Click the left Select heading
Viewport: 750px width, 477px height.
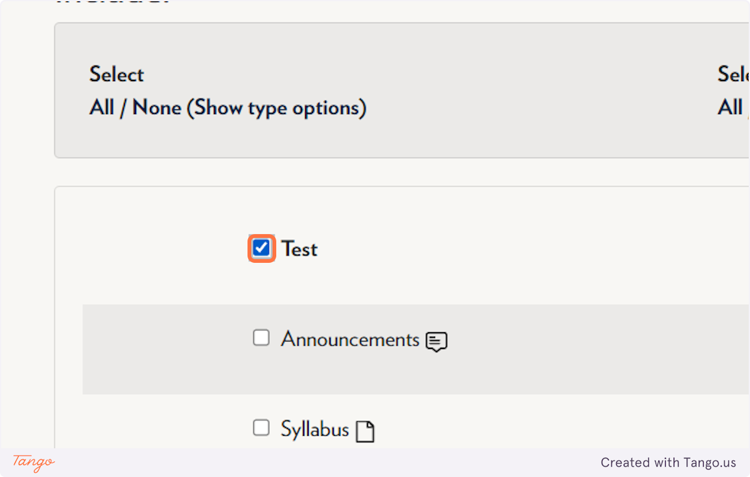[116, 74]
